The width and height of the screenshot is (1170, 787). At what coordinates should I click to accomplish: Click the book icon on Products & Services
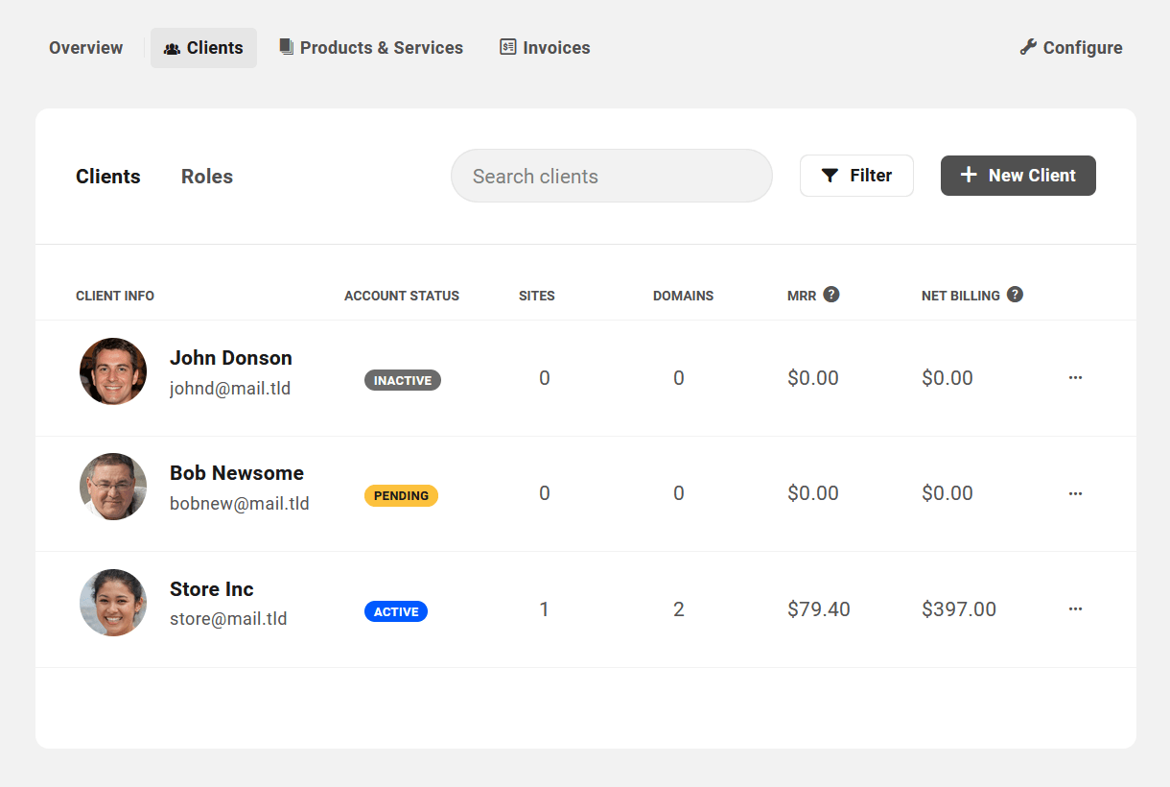point(287,47)
